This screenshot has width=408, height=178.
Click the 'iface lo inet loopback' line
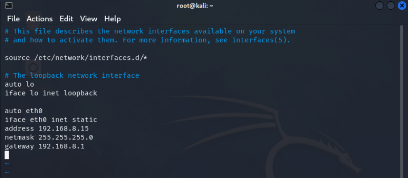51,93
